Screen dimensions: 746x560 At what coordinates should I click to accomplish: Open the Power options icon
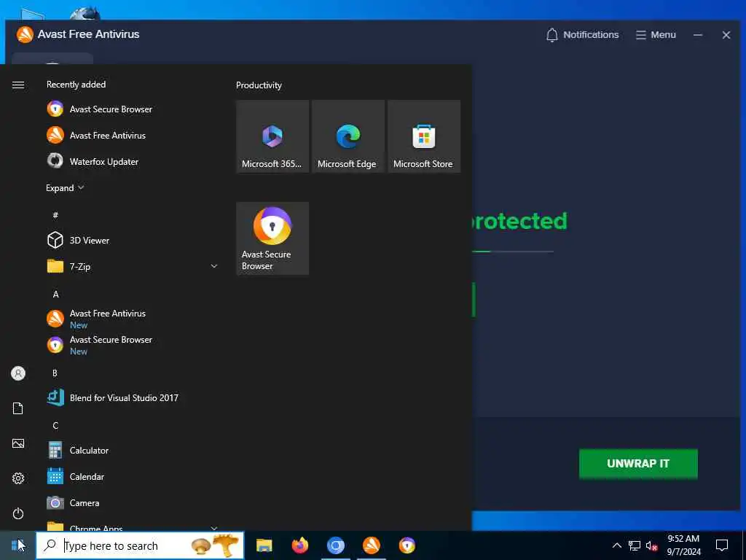click(x=18, y=513)
